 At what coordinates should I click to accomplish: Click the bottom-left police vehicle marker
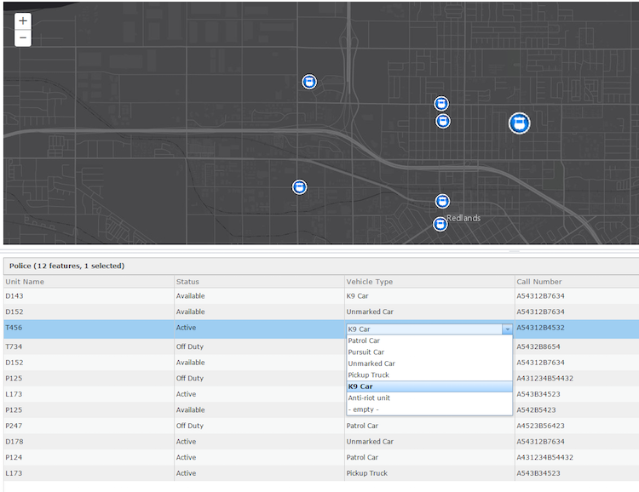(x=299, y=187)
